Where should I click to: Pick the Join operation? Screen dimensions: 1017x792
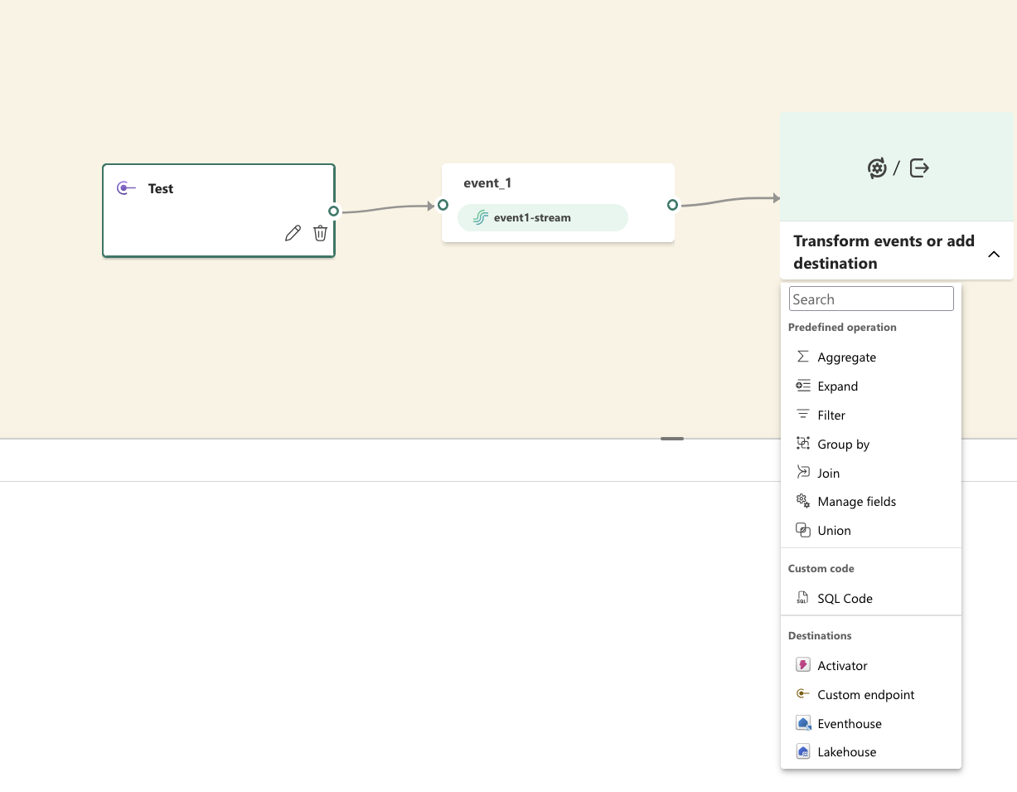pyautogui.click(x=828, y=474)
